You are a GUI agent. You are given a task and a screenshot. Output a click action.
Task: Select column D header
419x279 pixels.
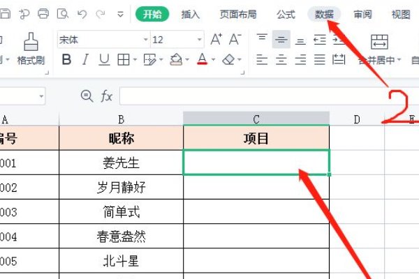pos(357,119)
